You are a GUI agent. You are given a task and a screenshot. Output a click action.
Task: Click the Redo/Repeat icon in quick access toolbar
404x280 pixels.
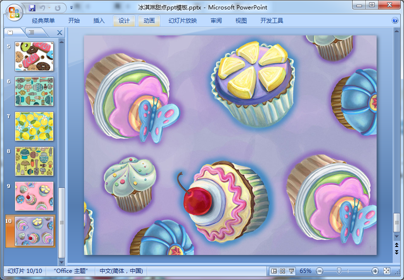58,8
